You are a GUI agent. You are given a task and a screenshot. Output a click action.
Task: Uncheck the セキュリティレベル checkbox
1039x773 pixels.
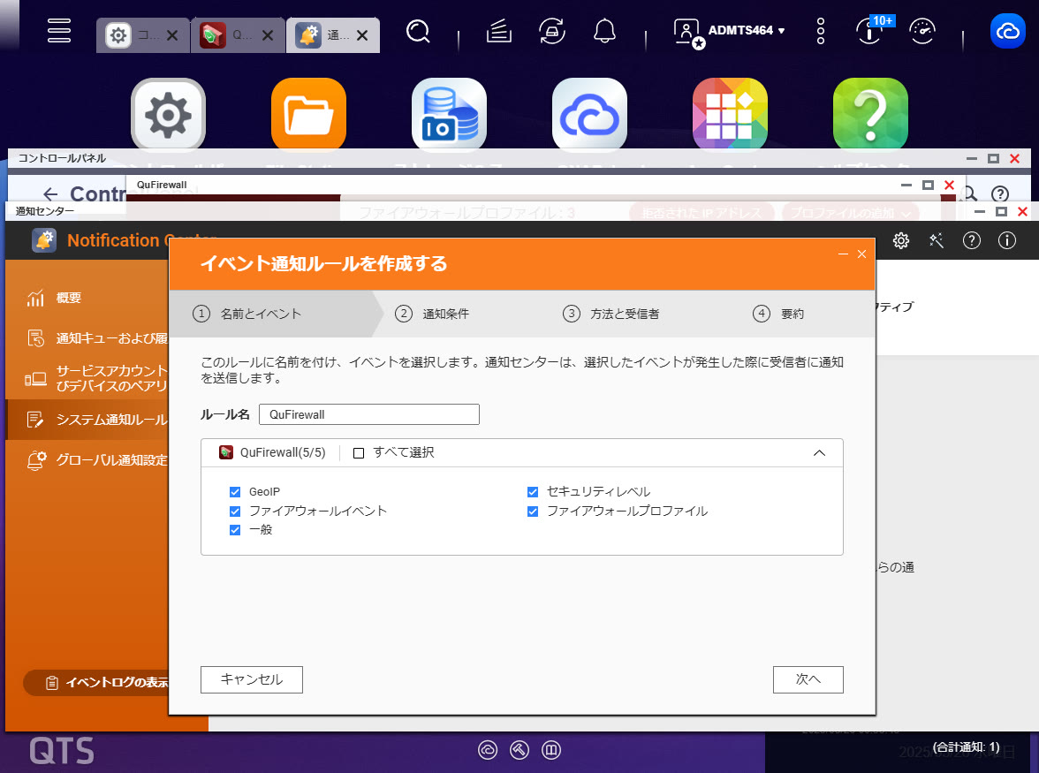coord(533,491)
